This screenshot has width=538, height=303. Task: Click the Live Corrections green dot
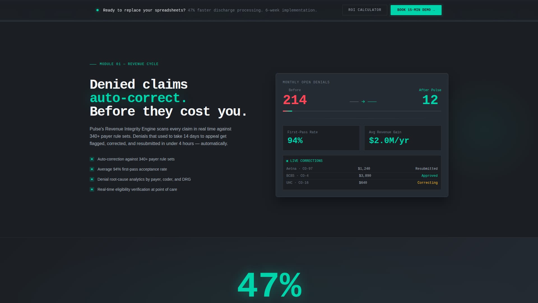coord(287,161)
